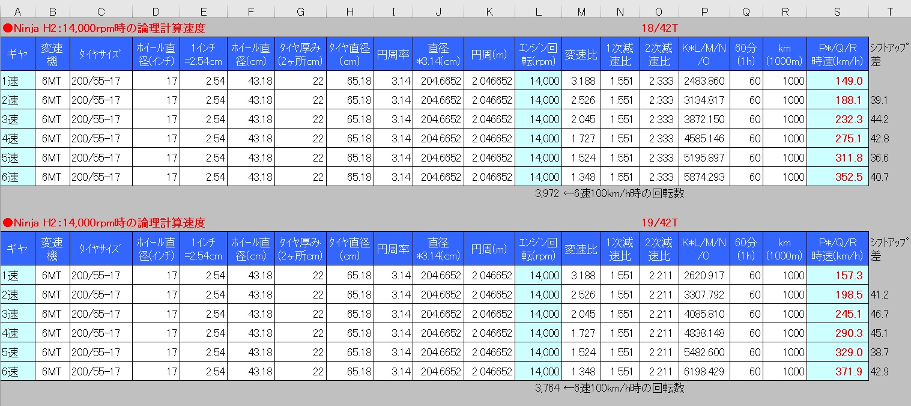Image resolution: width=911 pixels, height=406 pixels.
Task: Select shift-up difference 38.7
Action: tap(879, 353)
